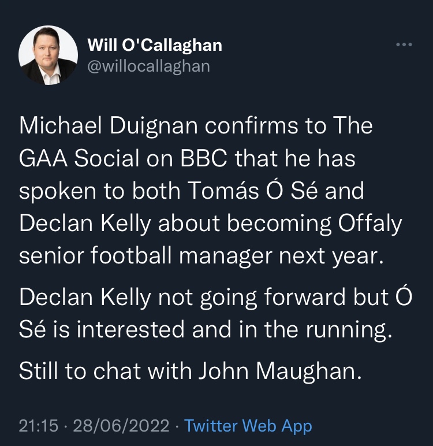Click "senior football manager next year" line

pyautogui.click(x=201, y=254)
